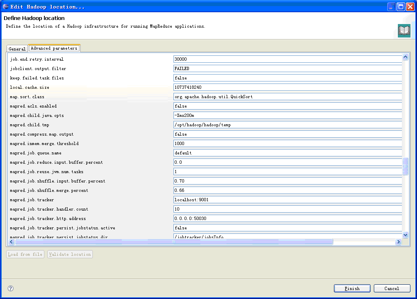This screenshot has width=417, height=299.
Task: Click the Load from file button
Action: [25, 254]
